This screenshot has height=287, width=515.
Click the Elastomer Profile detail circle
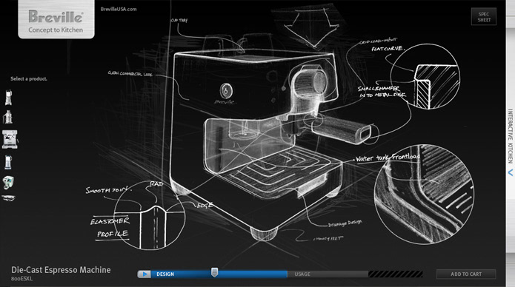point(150,215)
